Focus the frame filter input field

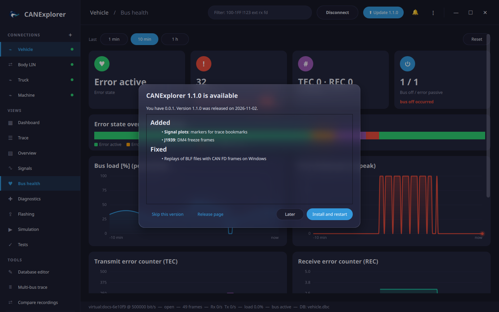coord(260,12)
